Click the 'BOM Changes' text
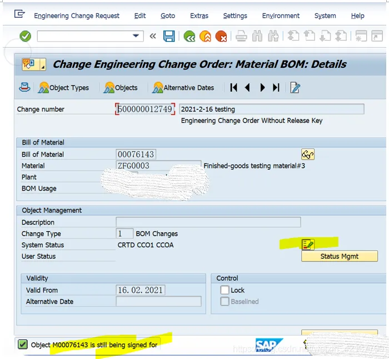Screen dimensions: 389x359 157,234
